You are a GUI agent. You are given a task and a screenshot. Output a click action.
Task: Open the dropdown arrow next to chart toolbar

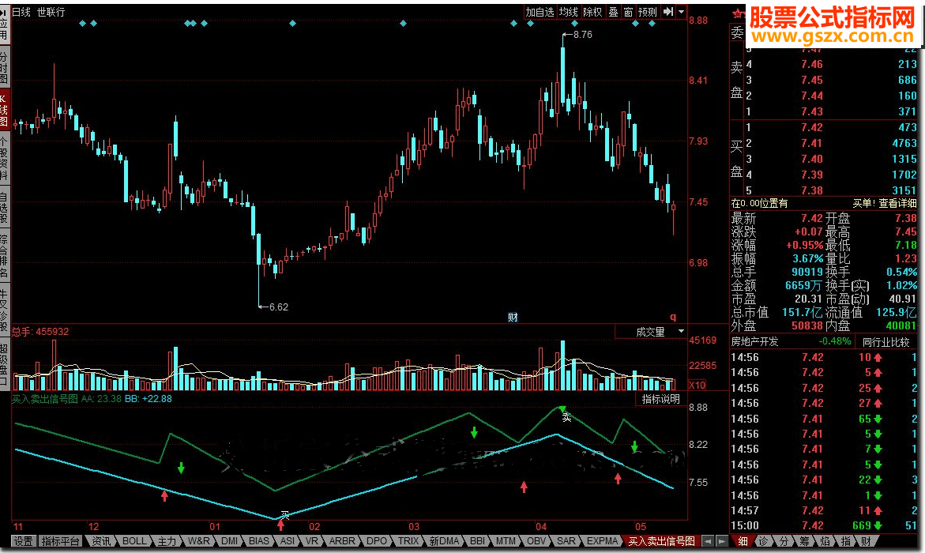(x=680, y=12)
